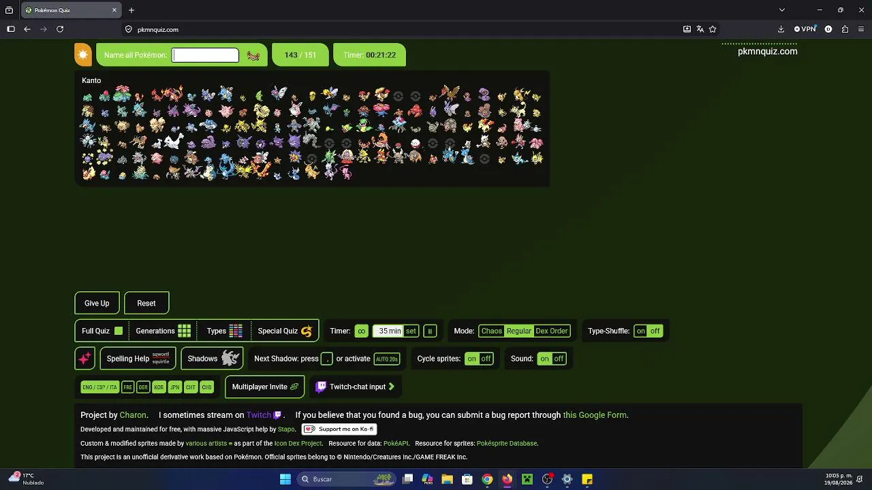Turn Type-Shuffle off
The height and width of the screenshot is (490, 872).
coord(655,331)
